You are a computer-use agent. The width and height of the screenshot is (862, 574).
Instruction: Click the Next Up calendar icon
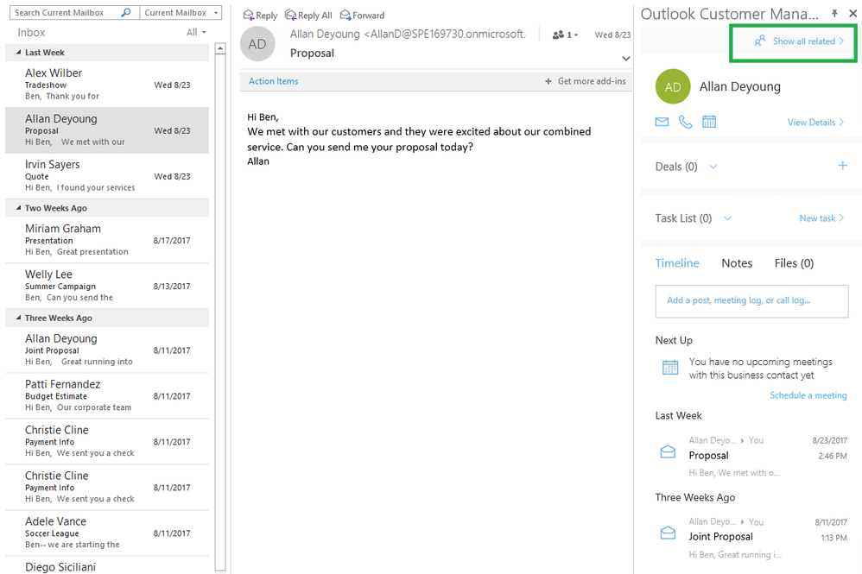(x=670, y=368)
